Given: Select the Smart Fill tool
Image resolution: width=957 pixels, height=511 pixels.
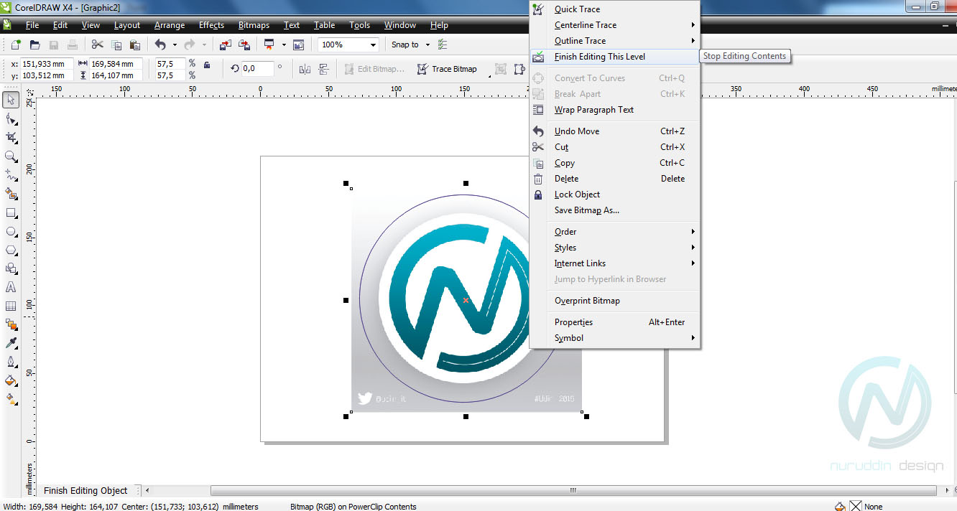Looking at the screenshot, I should tap(11, 193).
